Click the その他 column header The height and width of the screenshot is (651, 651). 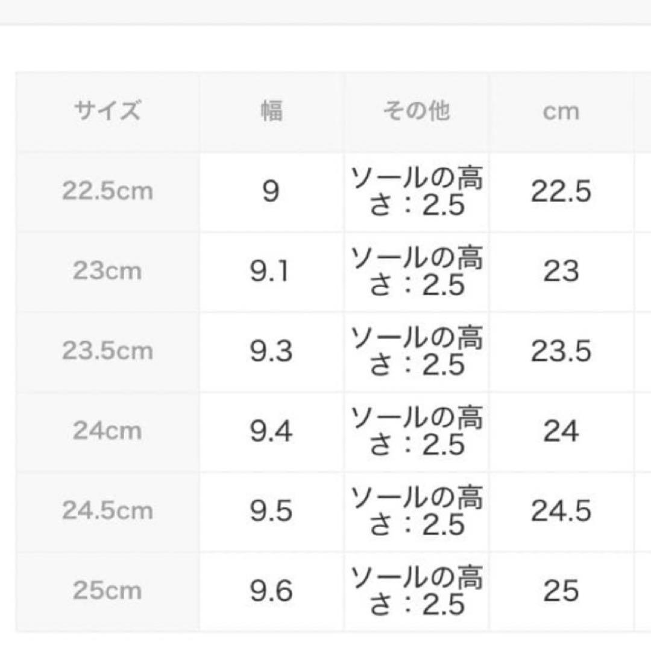coord(417,112)
